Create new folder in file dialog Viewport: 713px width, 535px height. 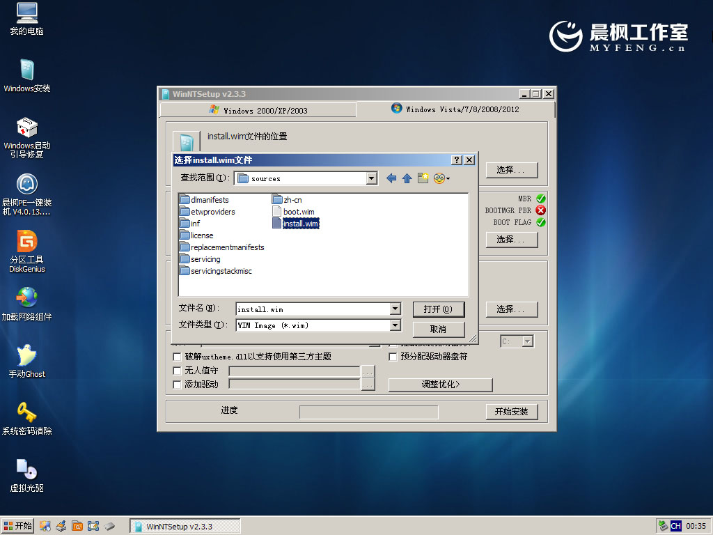[423, 178]
